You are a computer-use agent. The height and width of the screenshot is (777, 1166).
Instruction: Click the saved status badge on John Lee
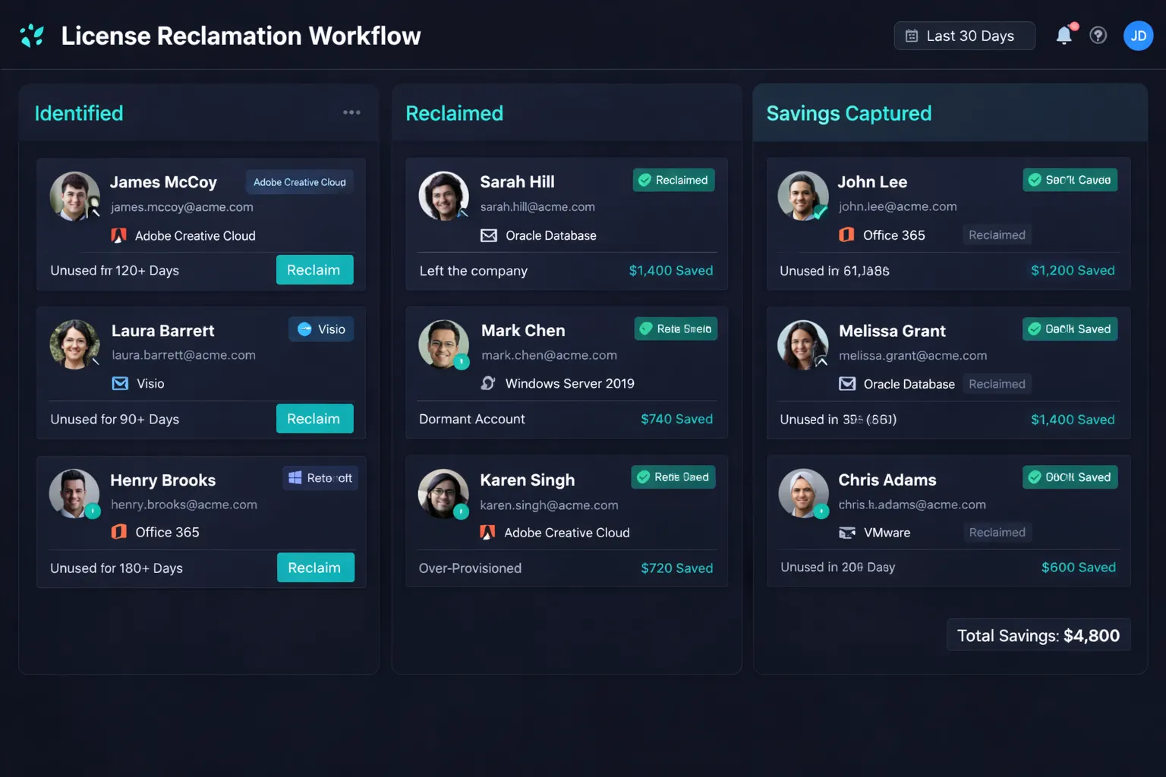click(x=1070, y=180)
